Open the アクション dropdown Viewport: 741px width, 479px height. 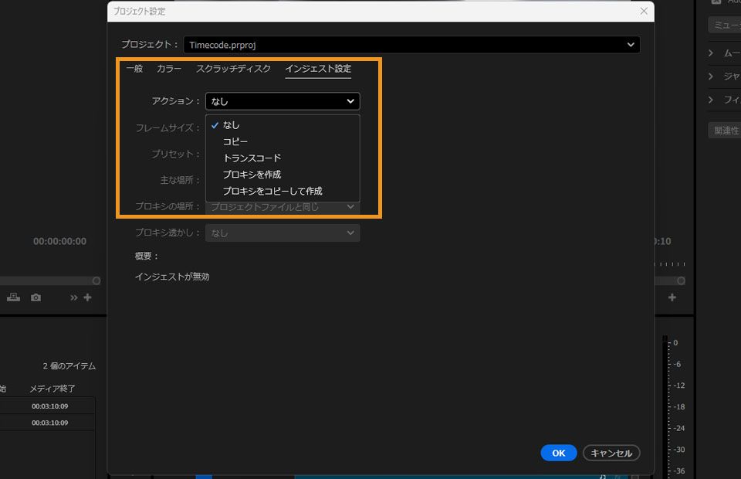pos(282,101)
